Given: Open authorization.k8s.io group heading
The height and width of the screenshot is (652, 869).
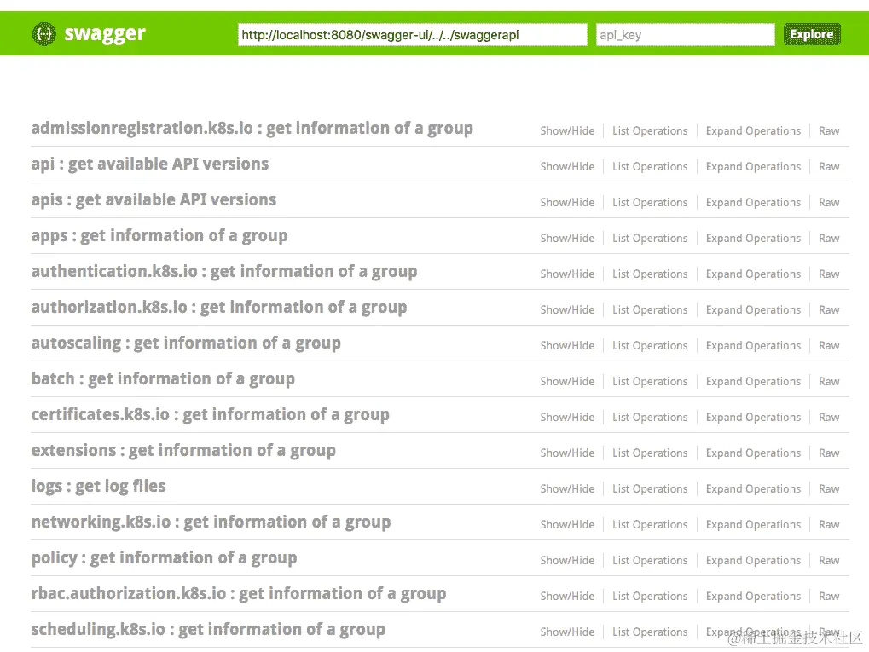Looking at the screenshot, I should 219,308.
